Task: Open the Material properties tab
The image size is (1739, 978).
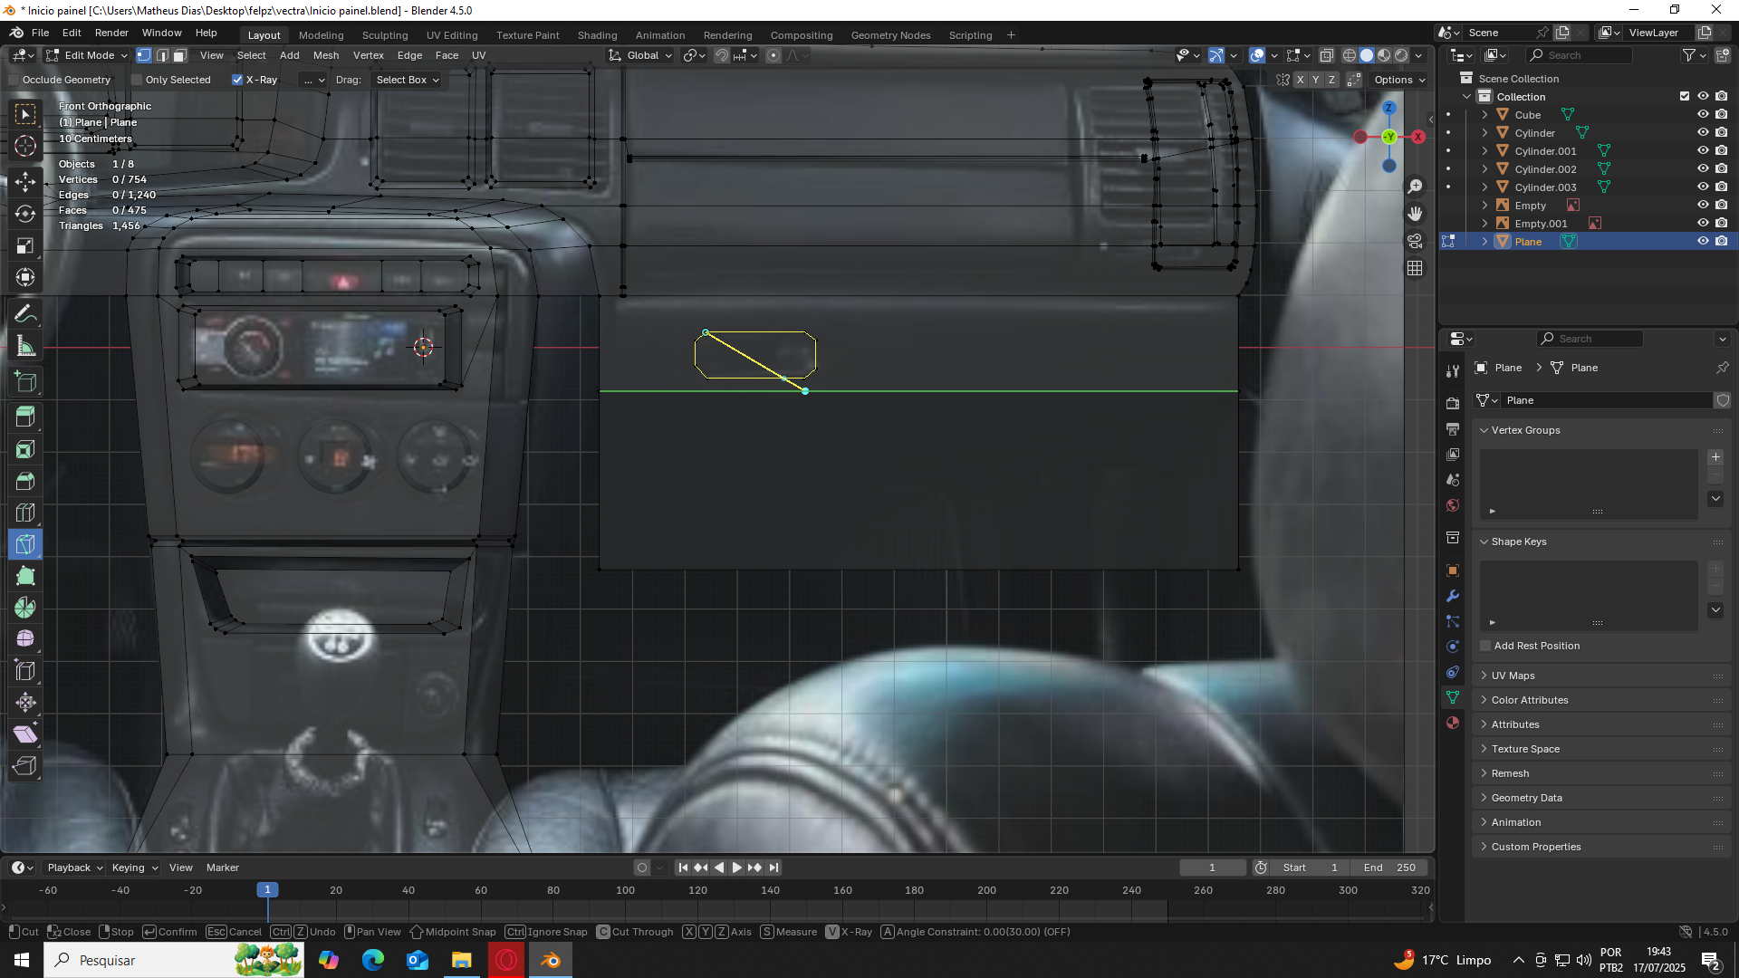Action: pyautogui.click(x=1453, y=723)
